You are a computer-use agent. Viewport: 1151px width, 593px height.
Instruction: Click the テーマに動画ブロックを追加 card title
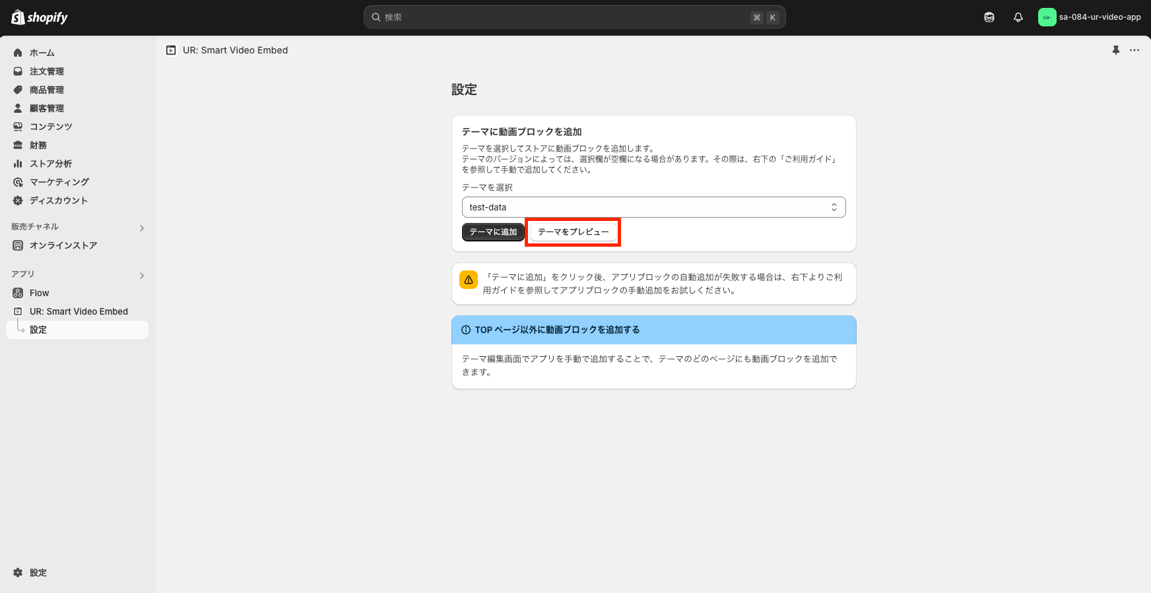pos(521,132)
